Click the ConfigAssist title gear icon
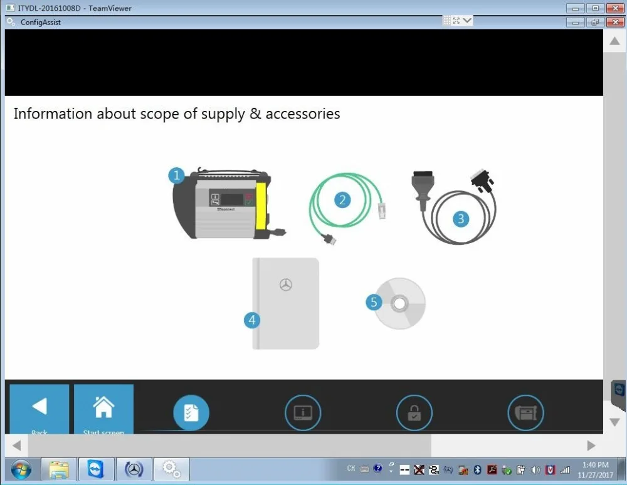This screenshot has width=627, height=485. click(x=11, y=22)
